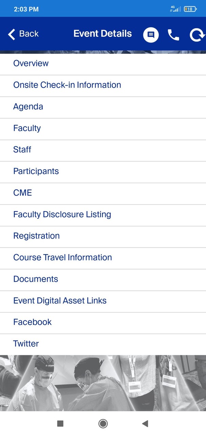This screenshot has height=436, width=206.
Task: Go to Registration
Action: 36,236
